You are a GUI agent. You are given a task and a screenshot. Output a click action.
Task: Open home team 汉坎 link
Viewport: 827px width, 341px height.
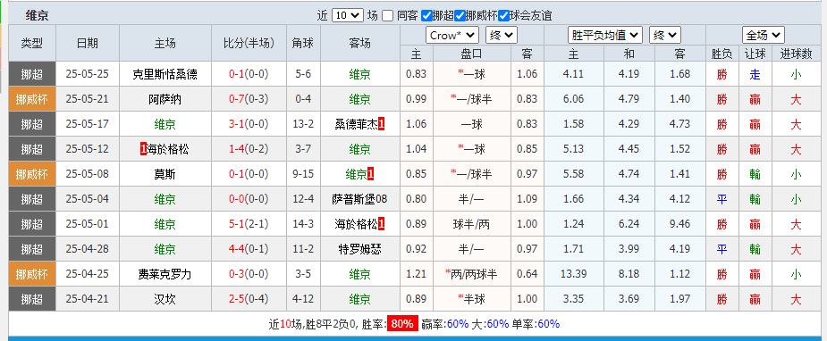pyautogui.click(x=165, y=299)
